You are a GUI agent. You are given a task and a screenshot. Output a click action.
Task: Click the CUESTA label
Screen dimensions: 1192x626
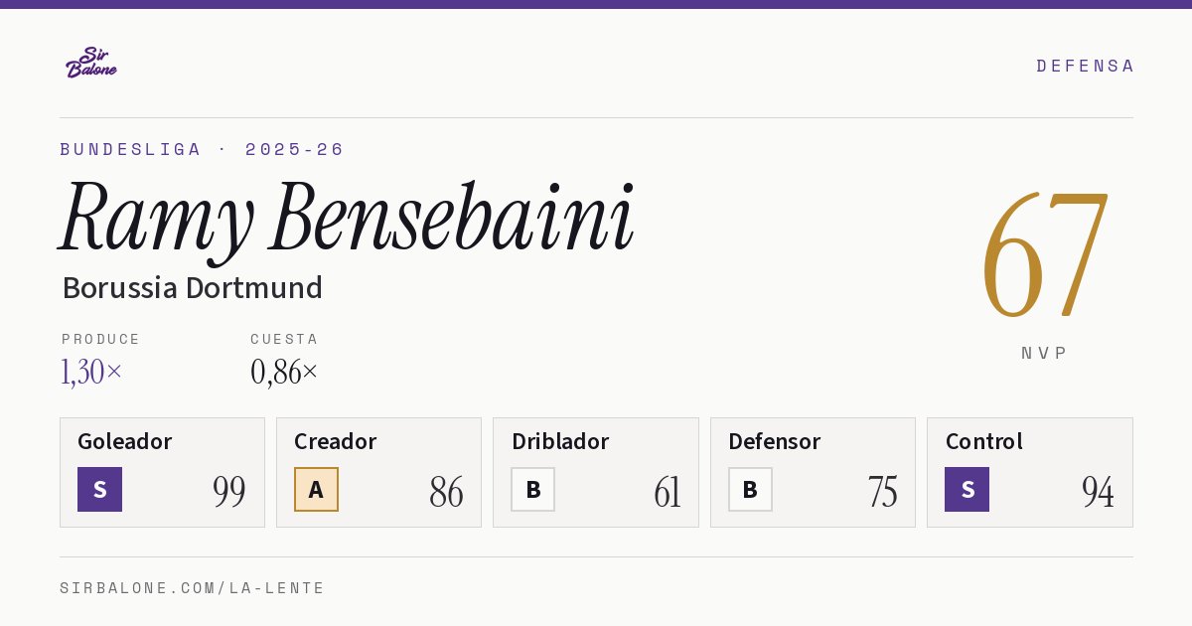pyautogui.click(x=284, y=339)
